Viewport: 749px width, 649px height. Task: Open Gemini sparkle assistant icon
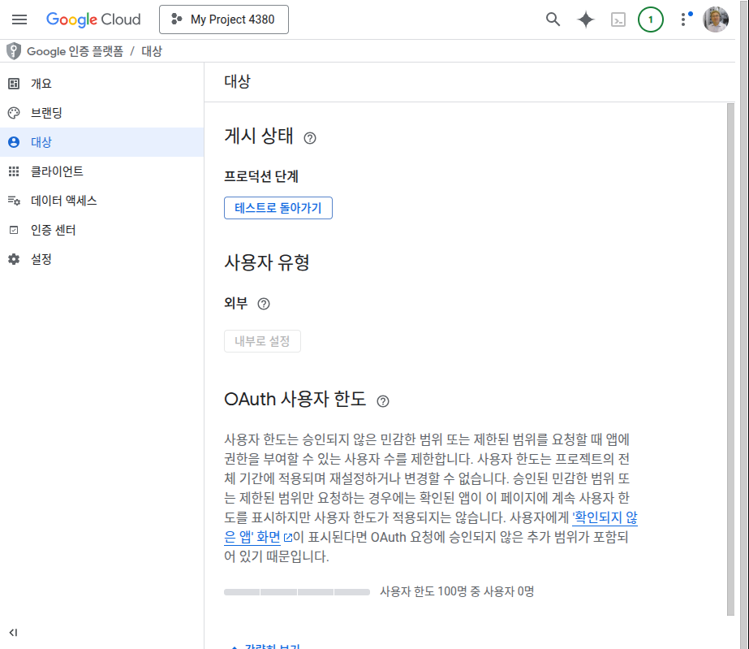pos(585,19)
